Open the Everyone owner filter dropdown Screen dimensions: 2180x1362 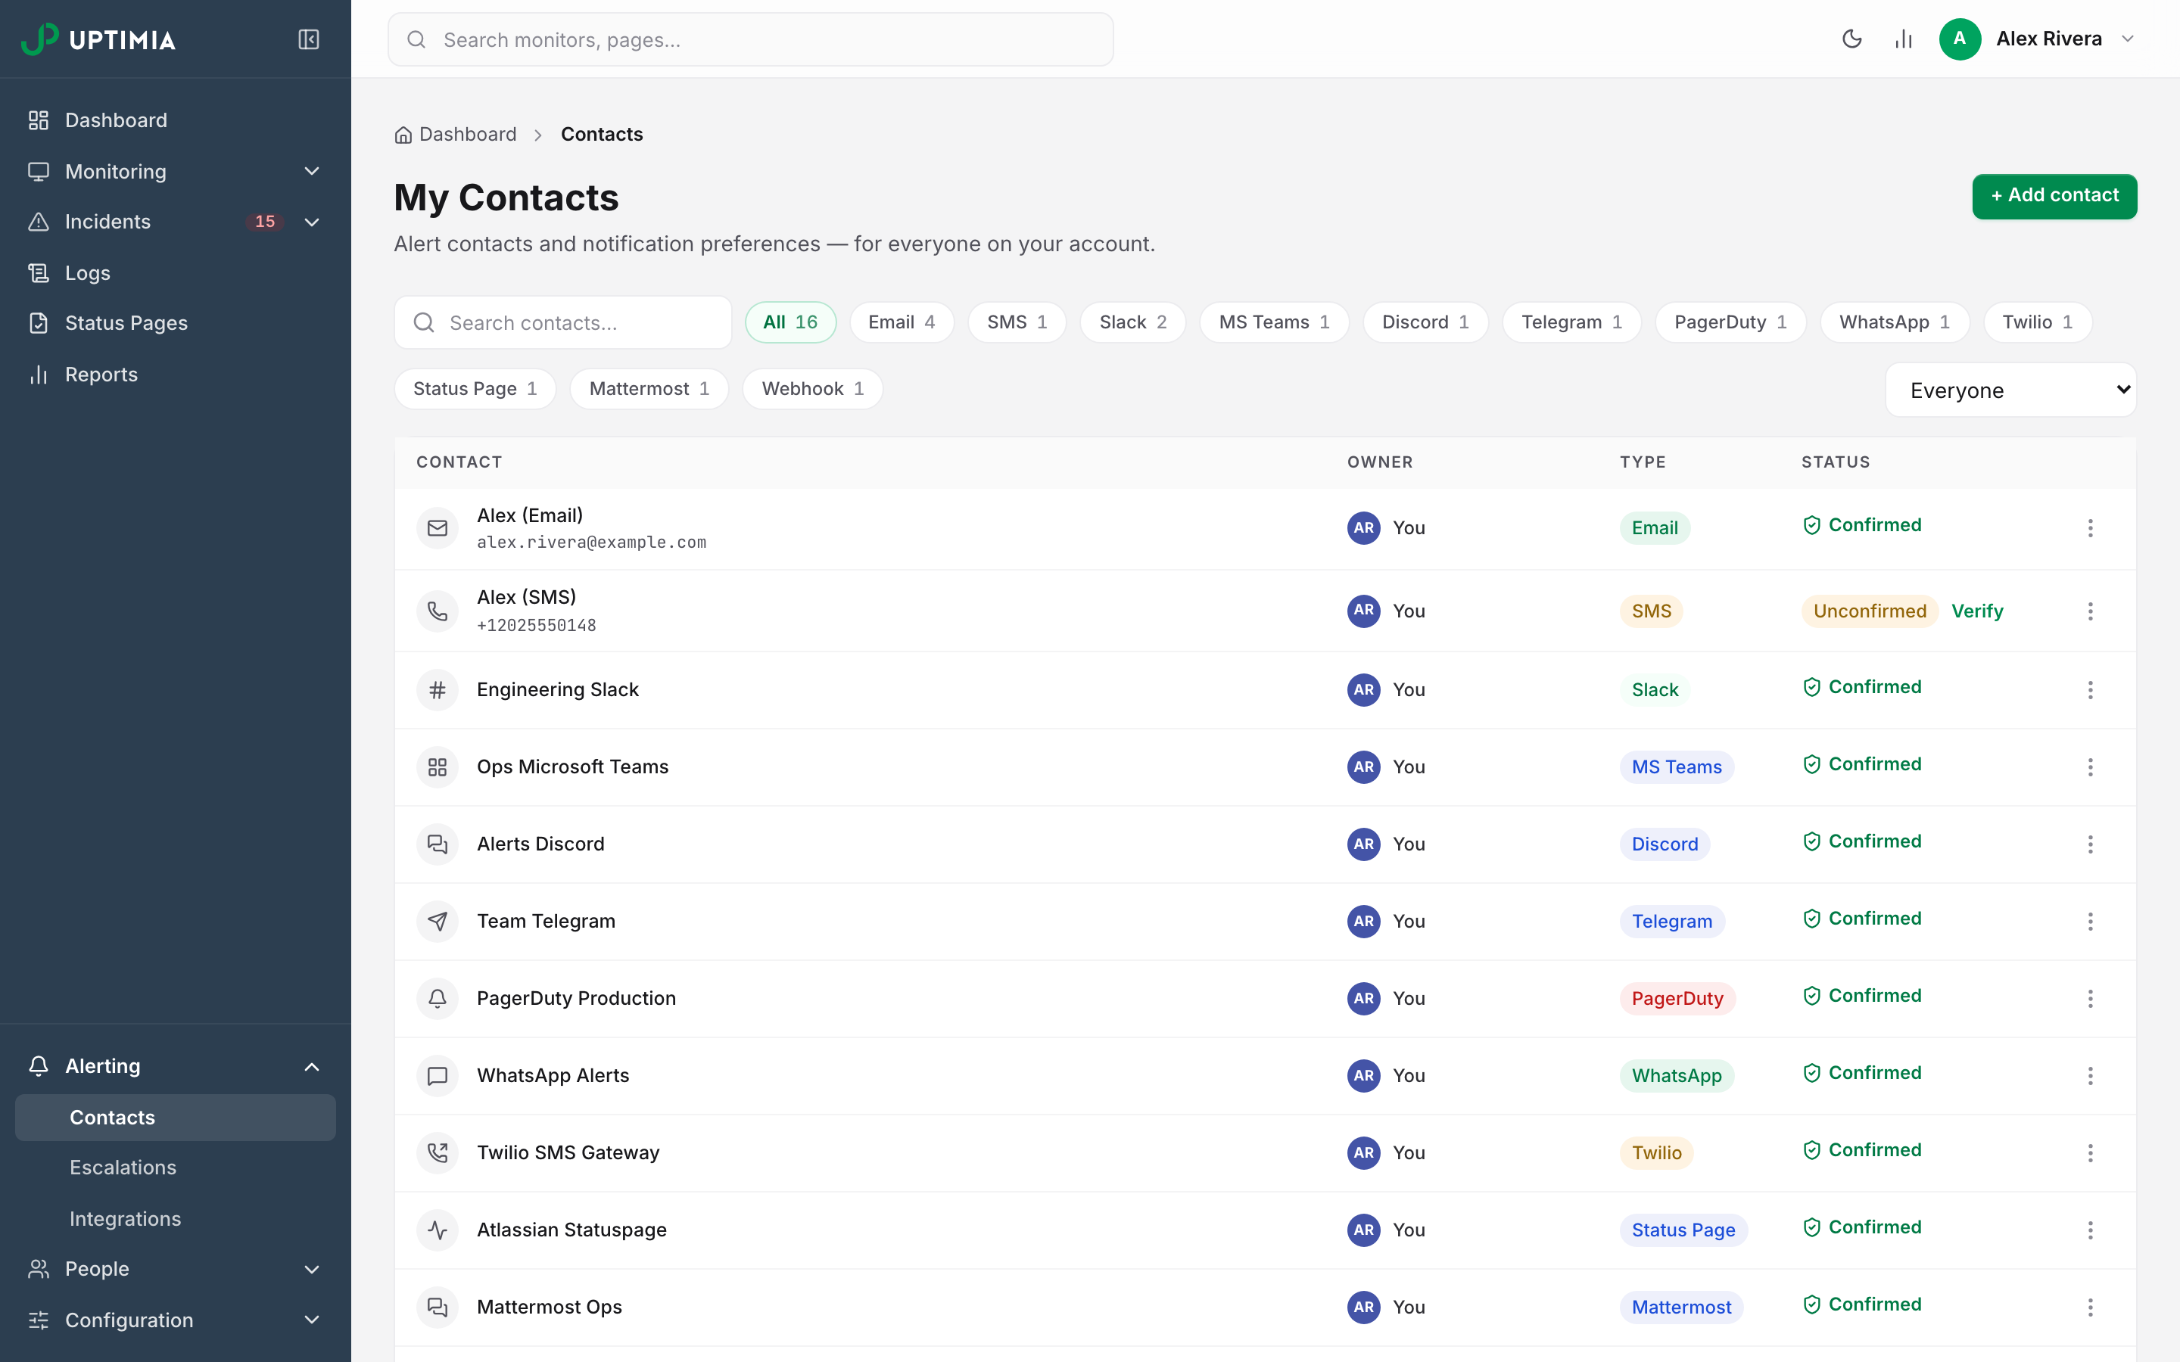tap(2010, 390)
